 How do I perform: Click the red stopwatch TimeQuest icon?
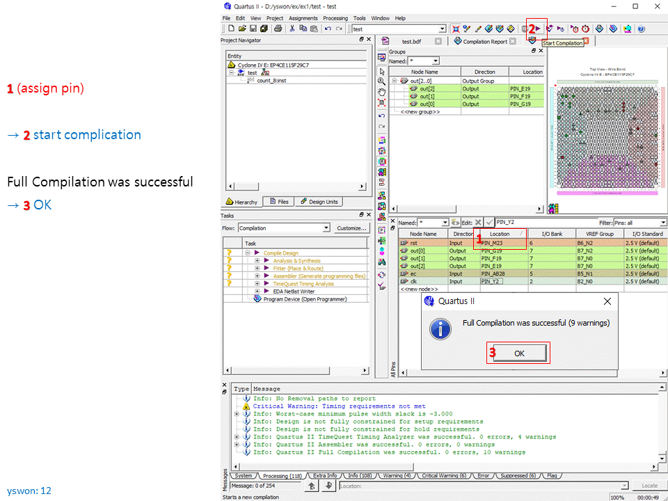click(586, 29)
